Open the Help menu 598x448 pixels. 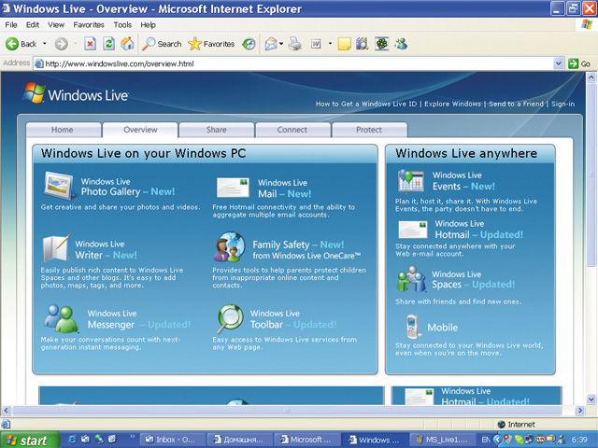point(148,25)
